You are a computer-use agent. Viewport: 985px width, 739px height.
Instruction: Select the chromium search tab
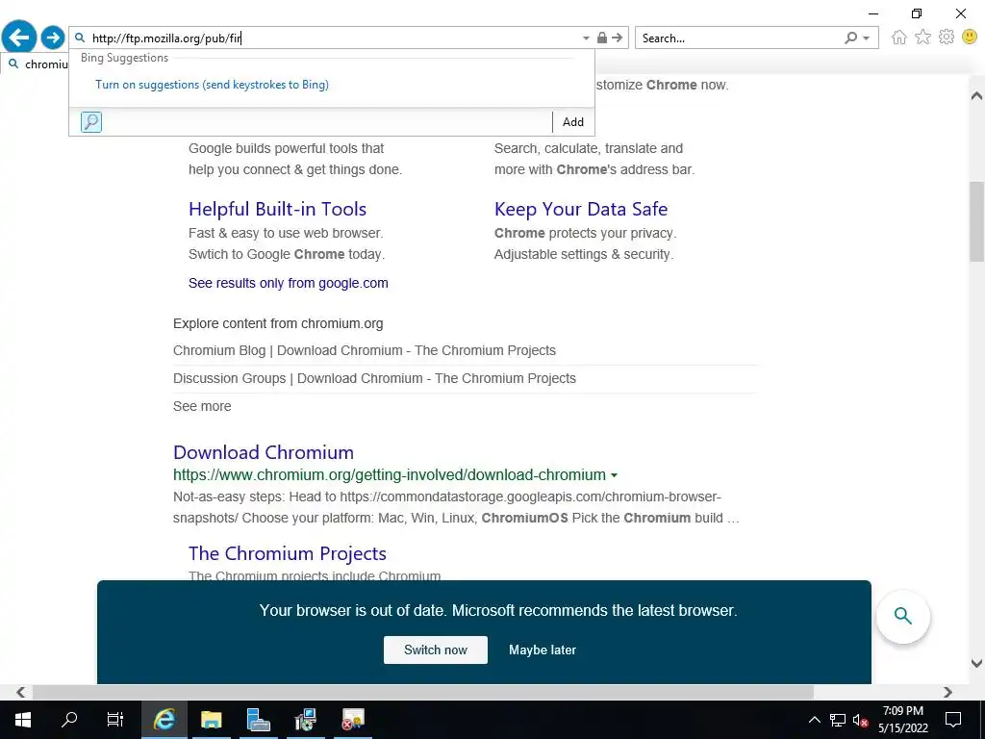coord(37,64)
